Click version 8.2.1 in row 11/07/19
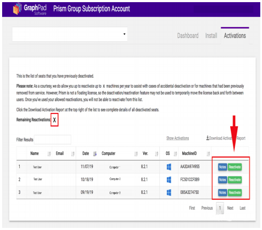Viewport: 262px width, 230px height. tap(144, 166)
